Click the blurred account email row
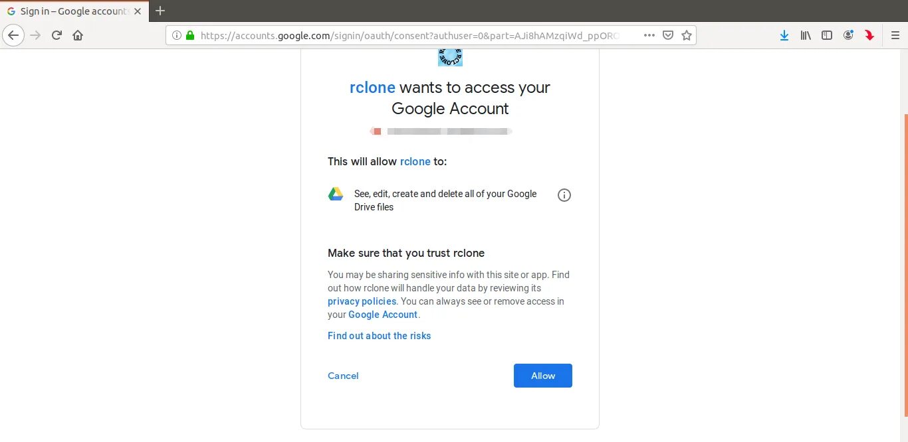The width and height of the screenshot is (908, 442). (x=441, y=131)
